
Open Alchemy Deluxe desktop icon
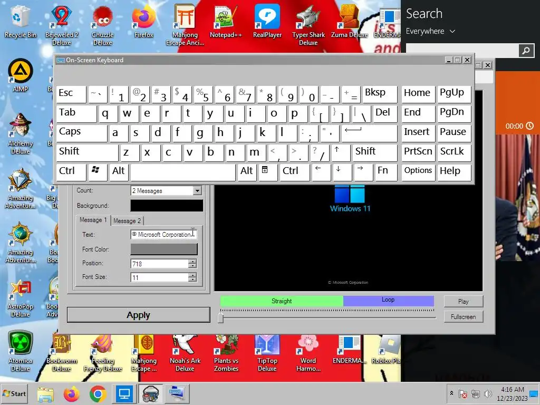[21, 133]
